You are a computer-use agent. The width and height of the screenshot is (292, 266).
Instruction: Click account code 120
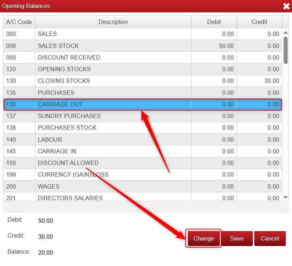tap(11, 69)
